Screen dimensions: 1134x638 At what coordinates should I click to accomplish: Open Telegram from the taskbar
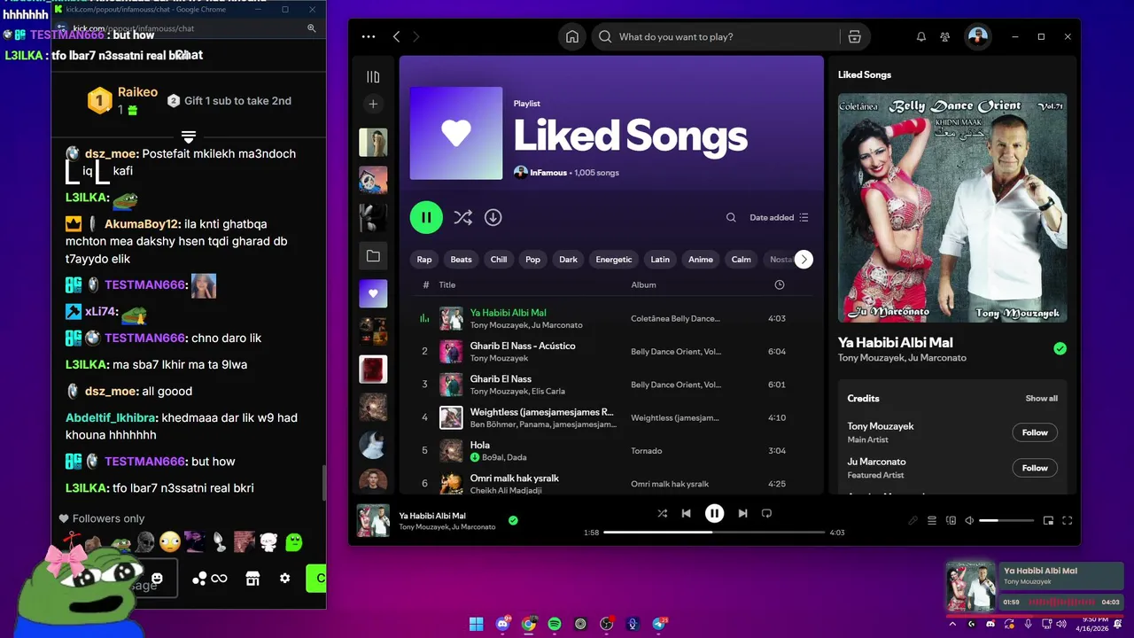click(660, 624)
